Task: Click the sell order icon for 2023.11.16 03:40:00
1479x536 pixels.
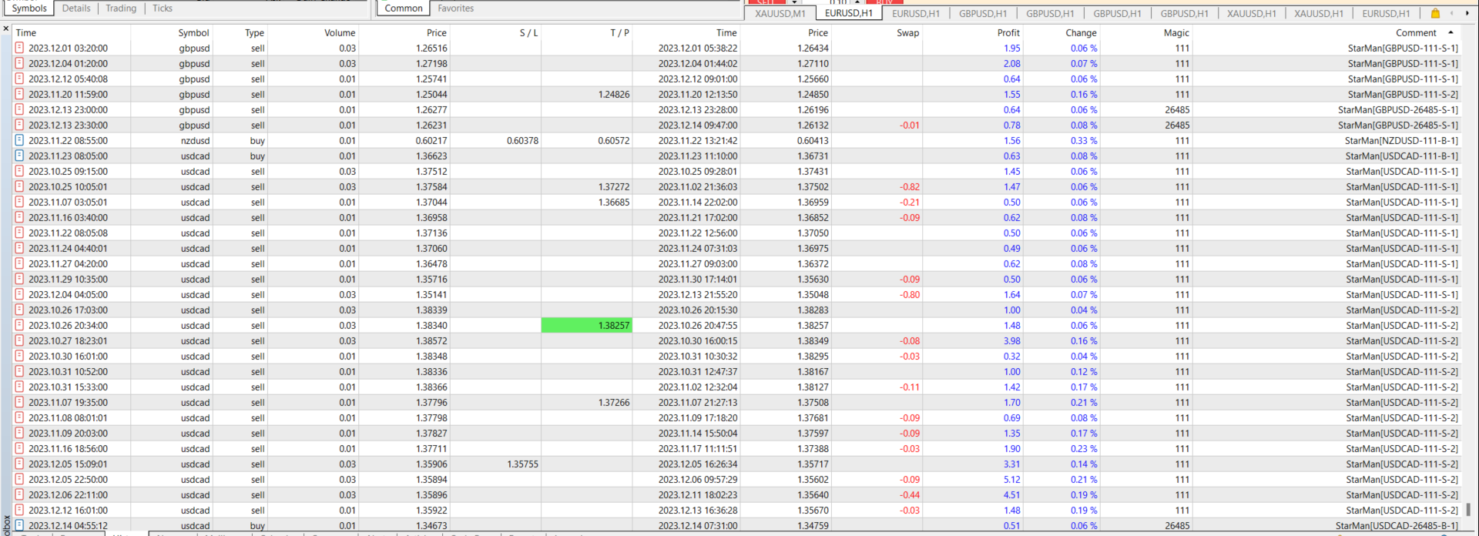Action: tap(19, 217)
